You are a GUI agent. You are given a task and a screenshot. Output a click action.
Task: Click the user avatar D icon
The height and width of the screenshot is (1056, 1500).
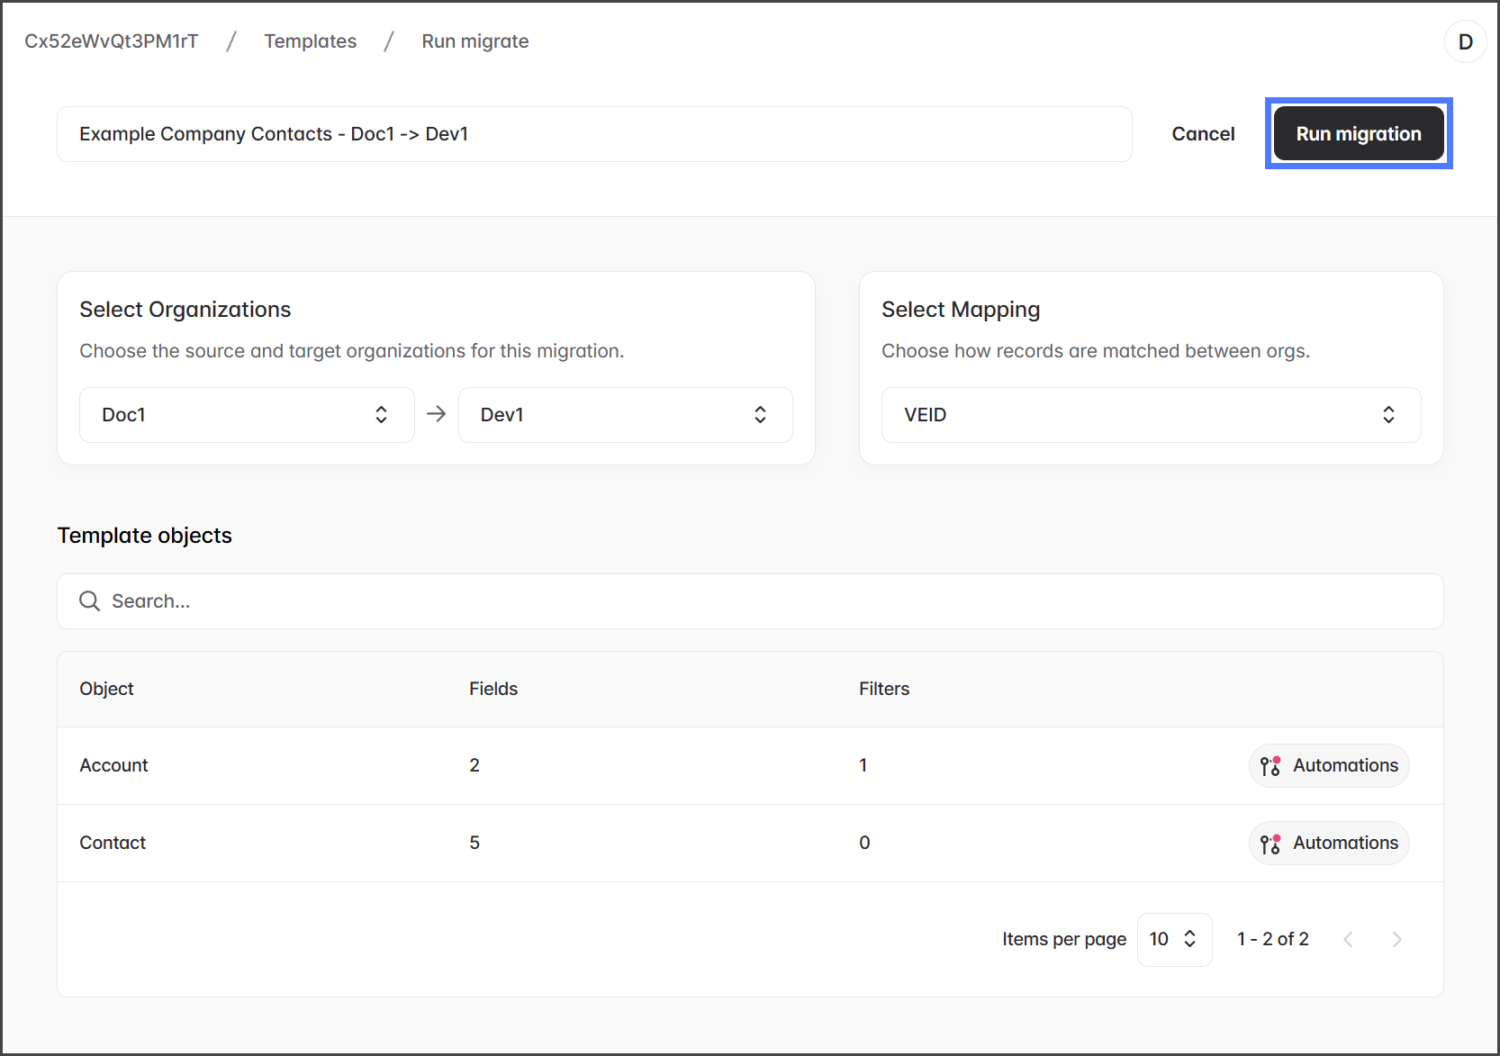point(1465,41)
